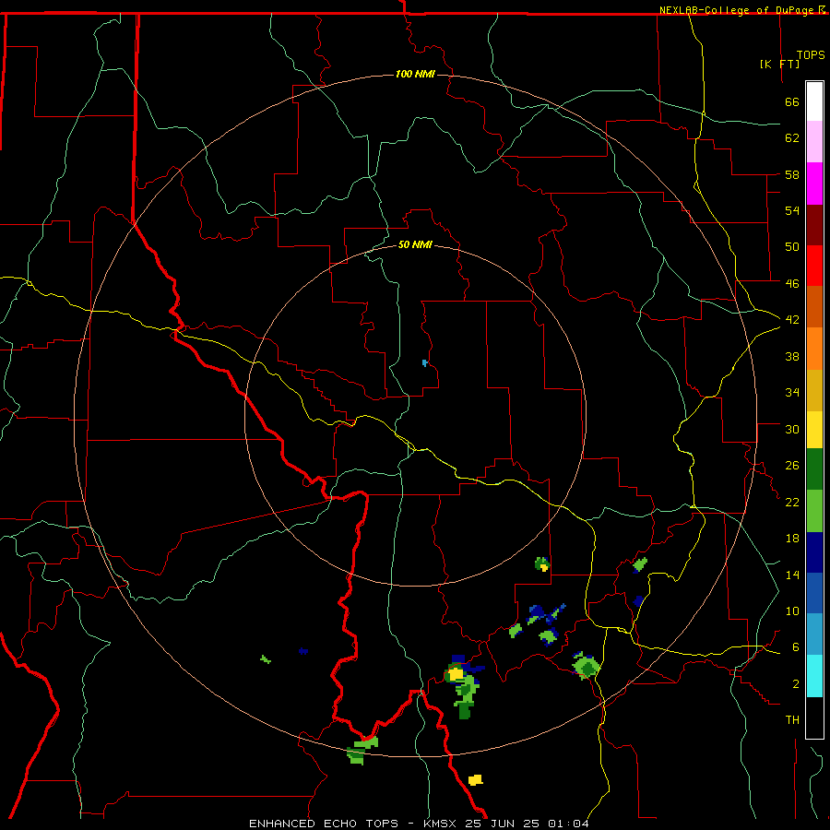
Task: Select the "26" legend value
Action: coord(792,466)
